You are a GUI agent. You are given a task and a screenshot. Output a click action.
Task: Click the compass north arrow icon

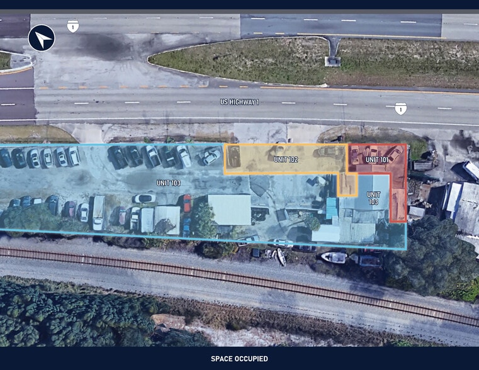(x=42, y=38)
